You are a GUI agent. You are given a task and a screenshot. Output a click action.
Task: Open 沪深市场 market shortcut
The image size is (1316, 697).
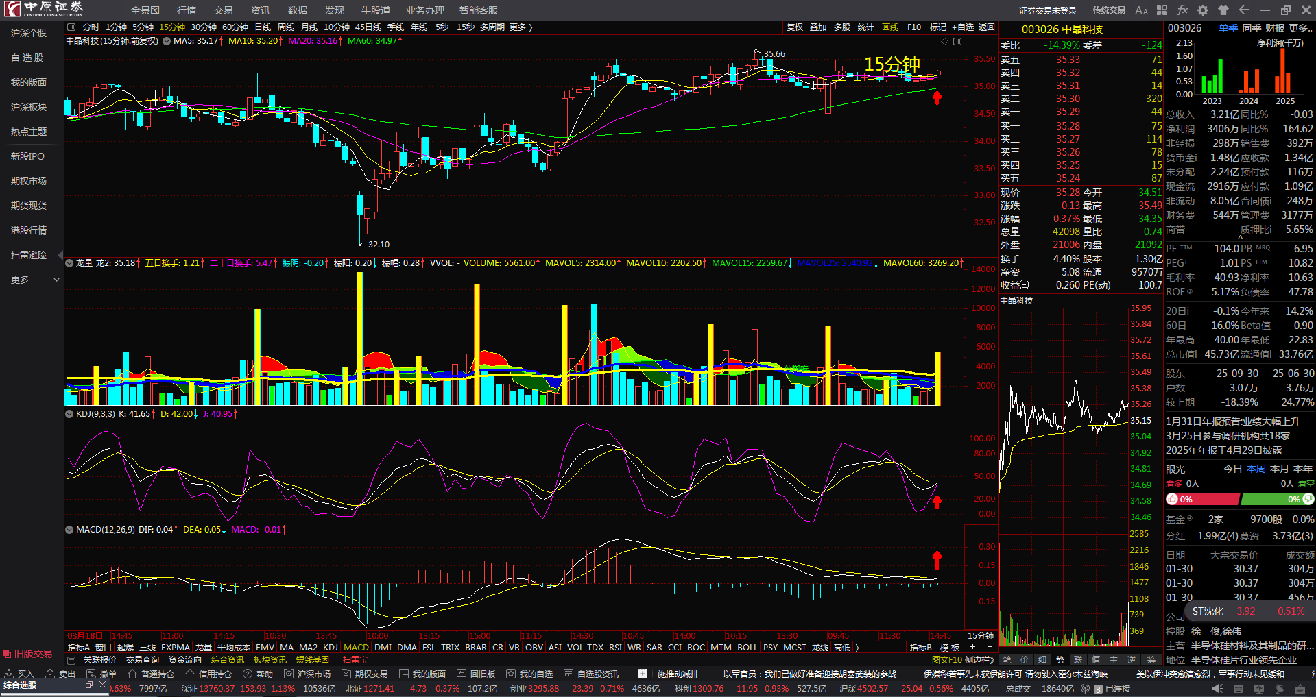[x=307, y=674]
